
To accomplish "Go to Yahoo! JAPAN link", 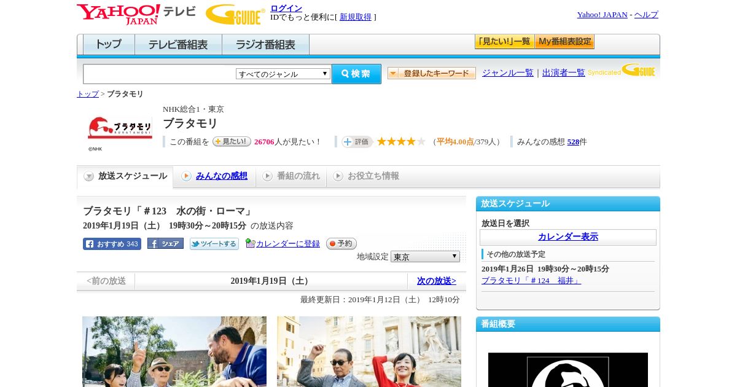I will pos(602,15).
